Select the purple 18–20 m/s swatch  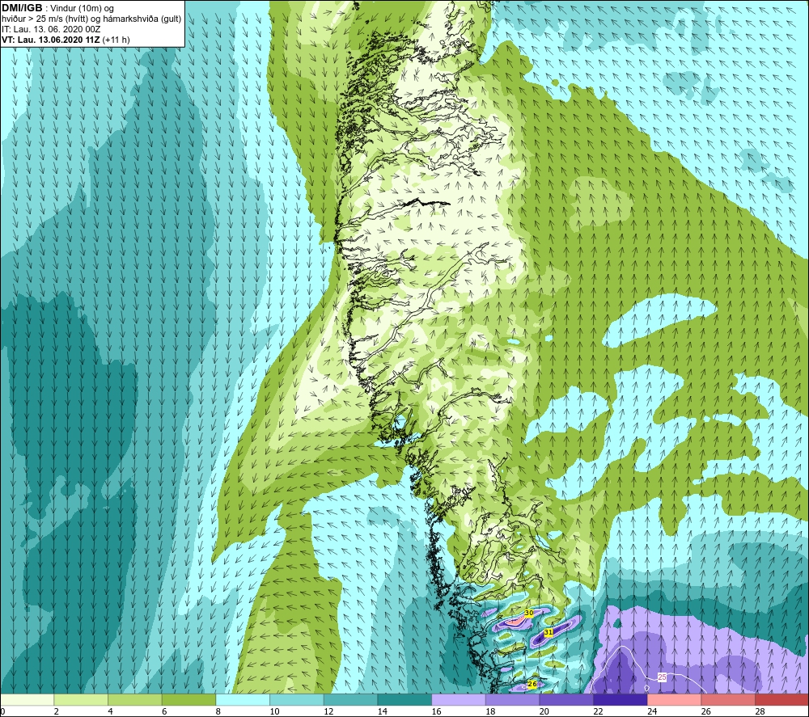point(512,699)
